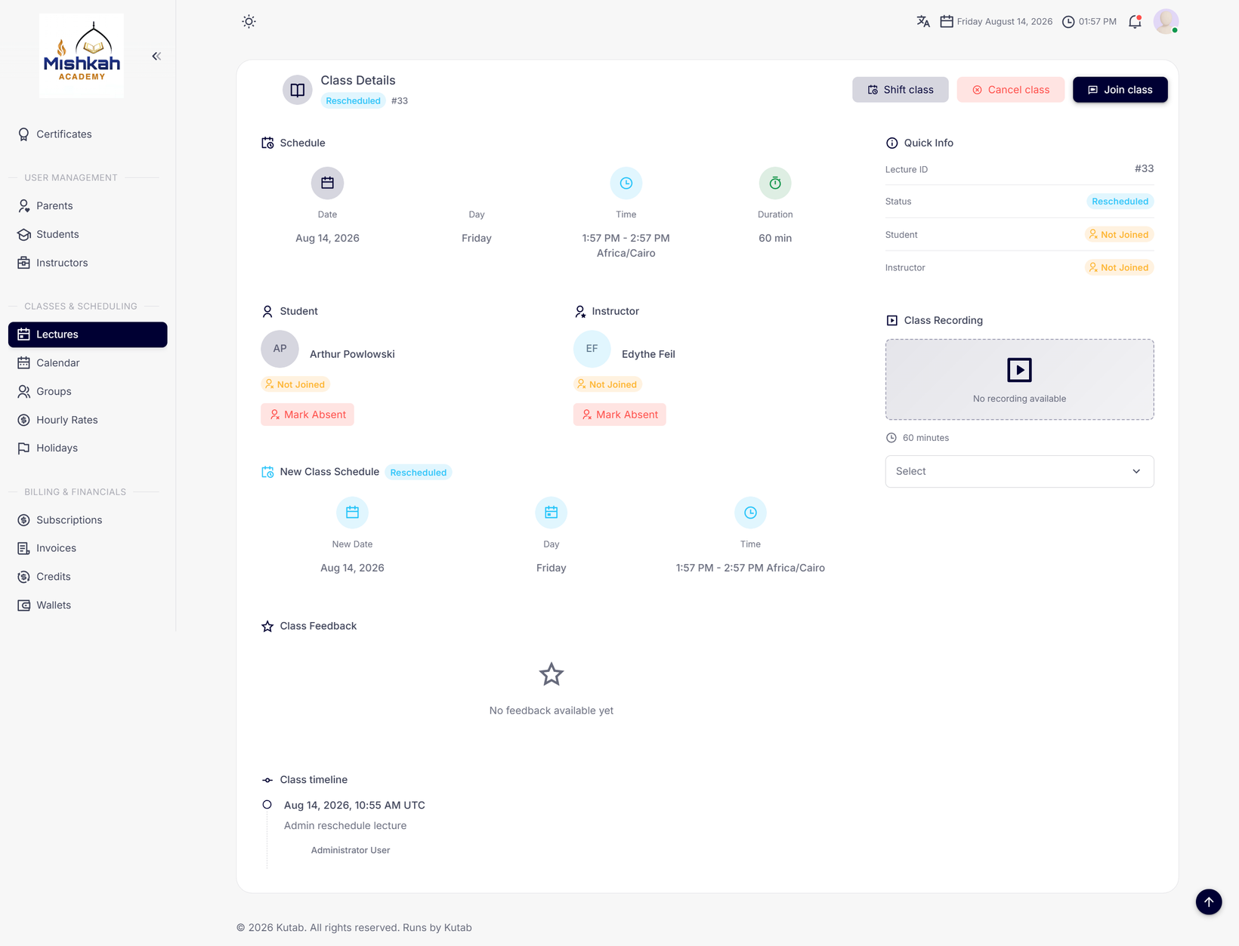Screen dimensions: 1239x946
Task: Click the Class Feedback empty star icon
Action: pyautogui.click(x=552, y=674)
